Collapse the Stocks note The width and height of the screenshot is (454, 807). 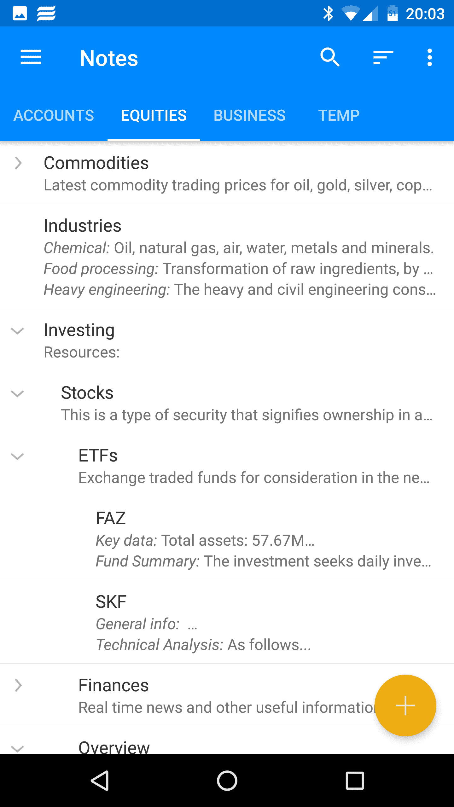[17, 394]
